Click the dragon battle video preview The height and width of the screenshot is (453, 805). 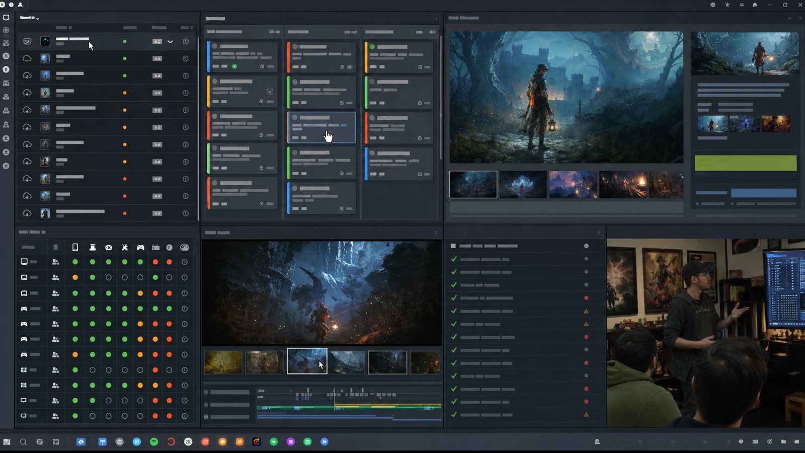coord(322,293)
